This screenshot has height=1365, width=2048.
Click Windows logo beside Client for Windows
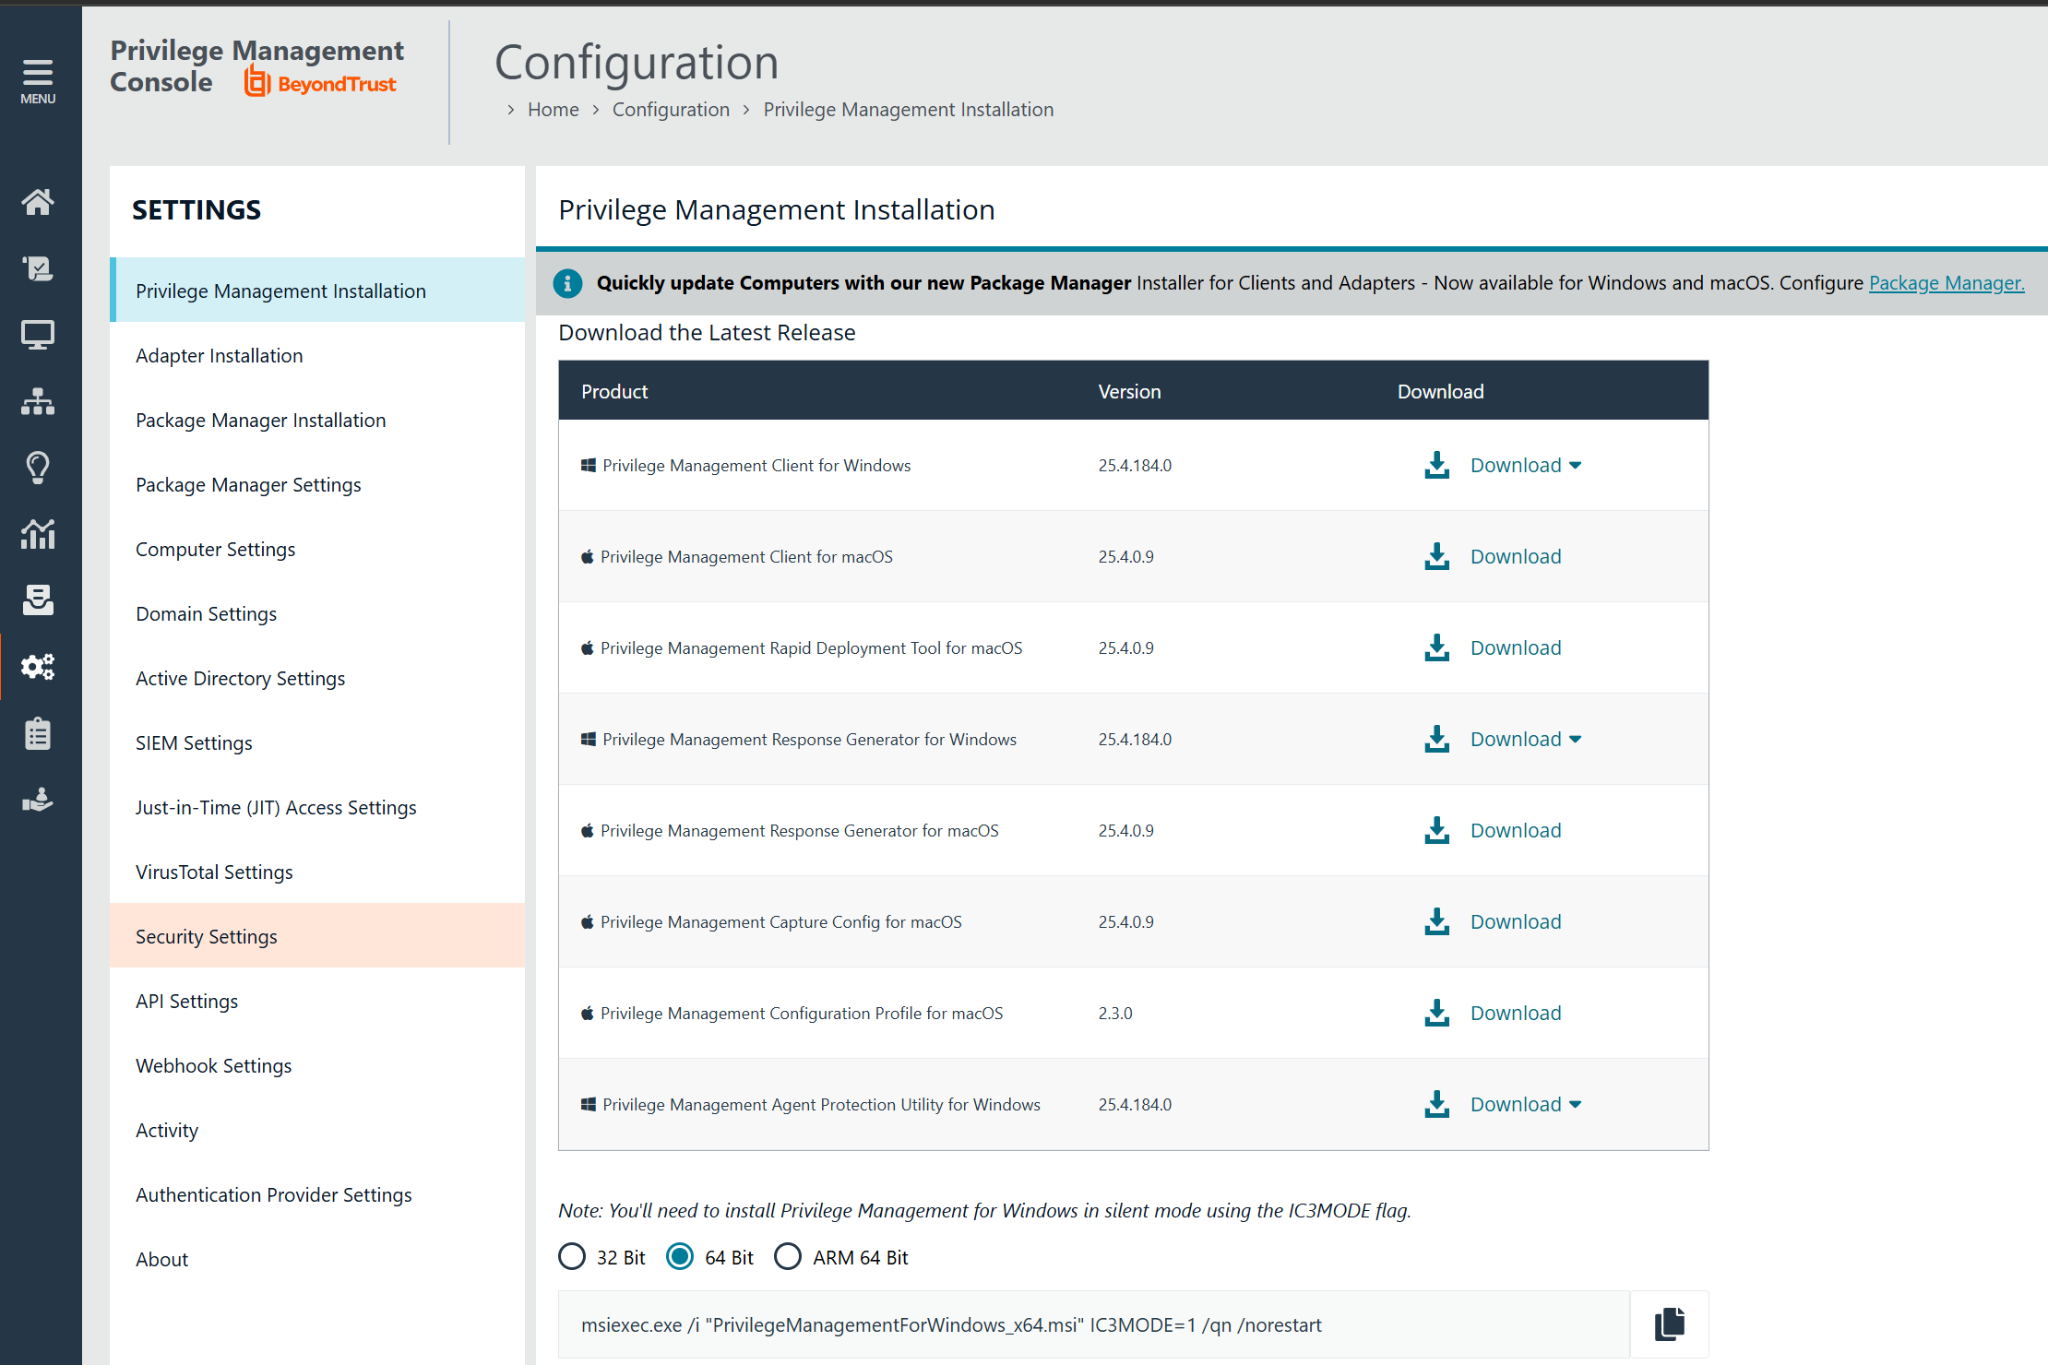click(588, 465)
